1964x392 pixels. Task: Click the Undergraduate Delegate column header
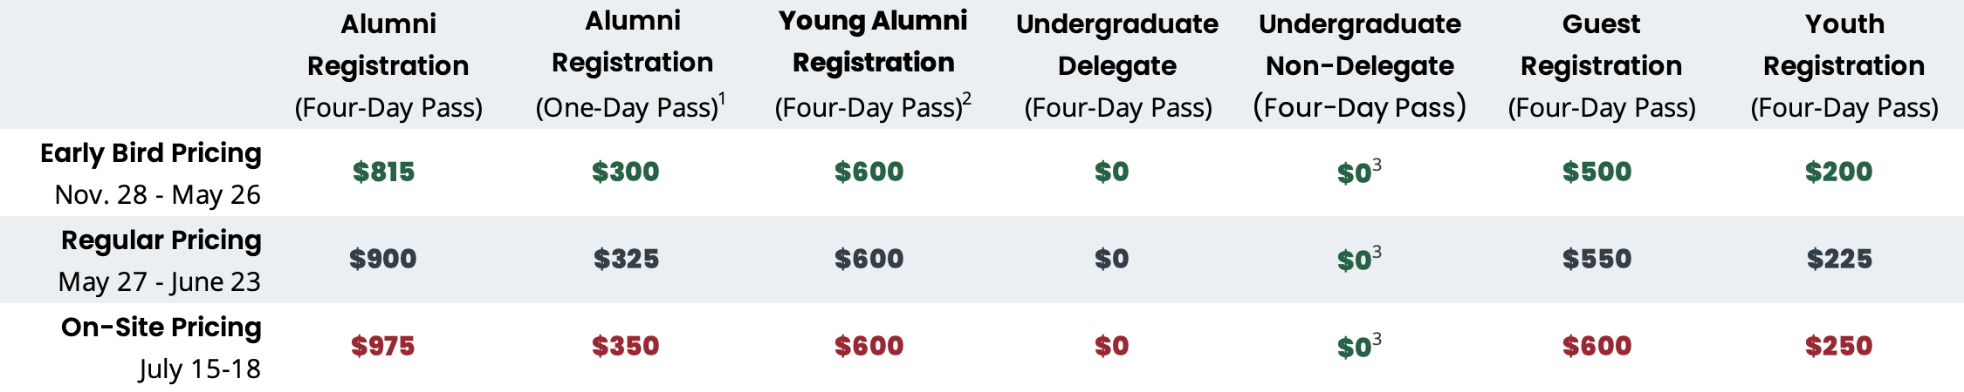[x=1117, y=64]
